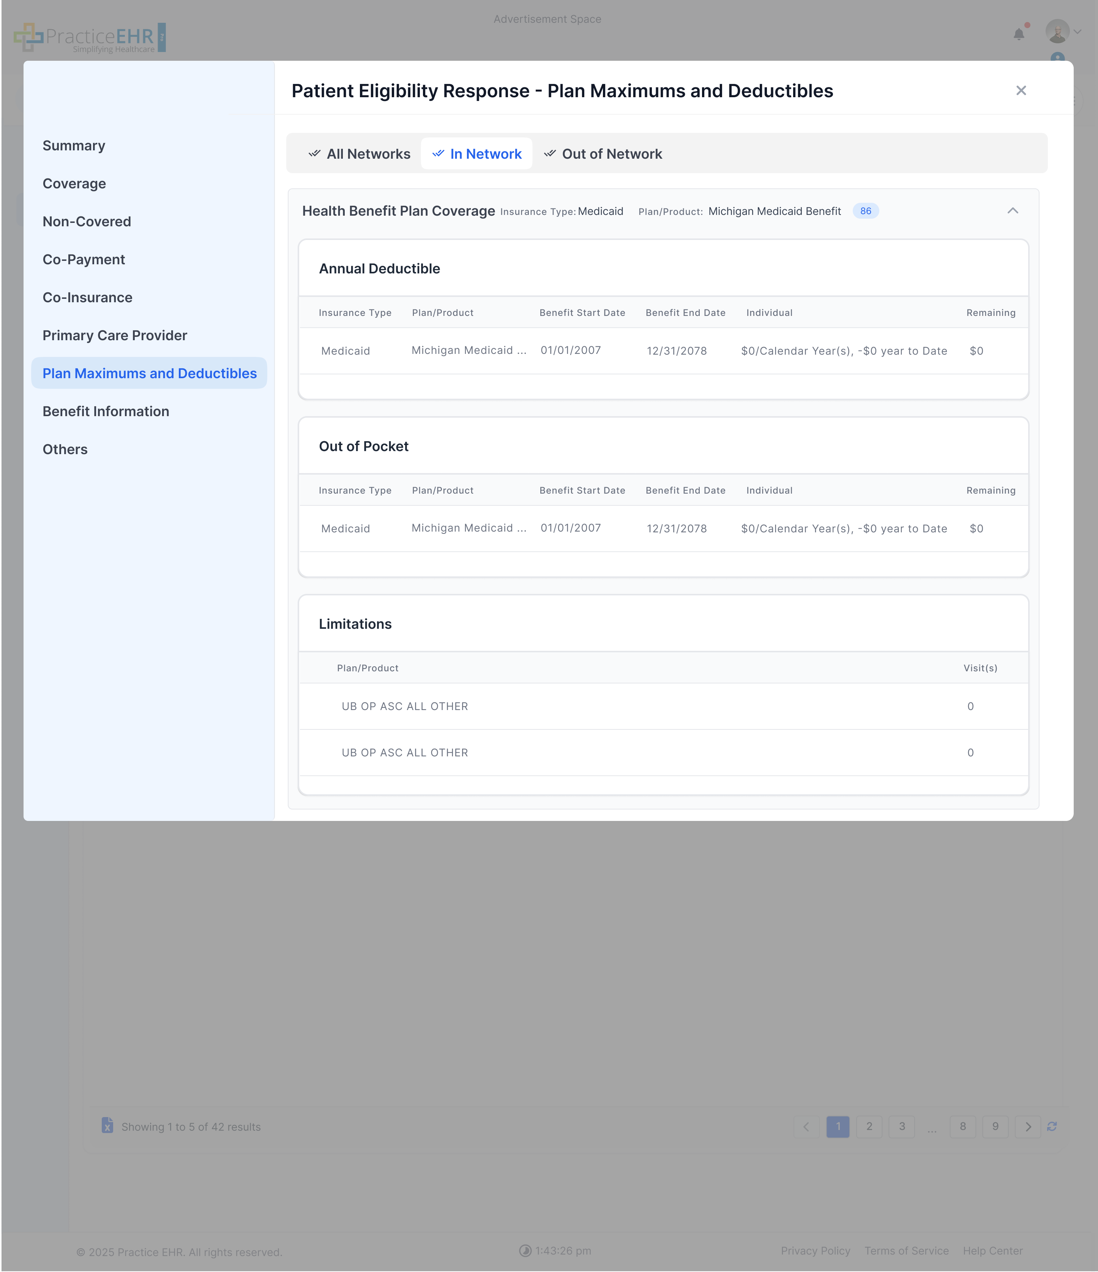Go to next results page arrow
This screenshot has width=1098, height=1272.
click(1028, 1127)
